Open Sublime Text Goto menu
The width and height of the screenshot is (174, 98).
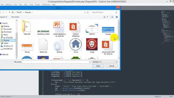26,4
